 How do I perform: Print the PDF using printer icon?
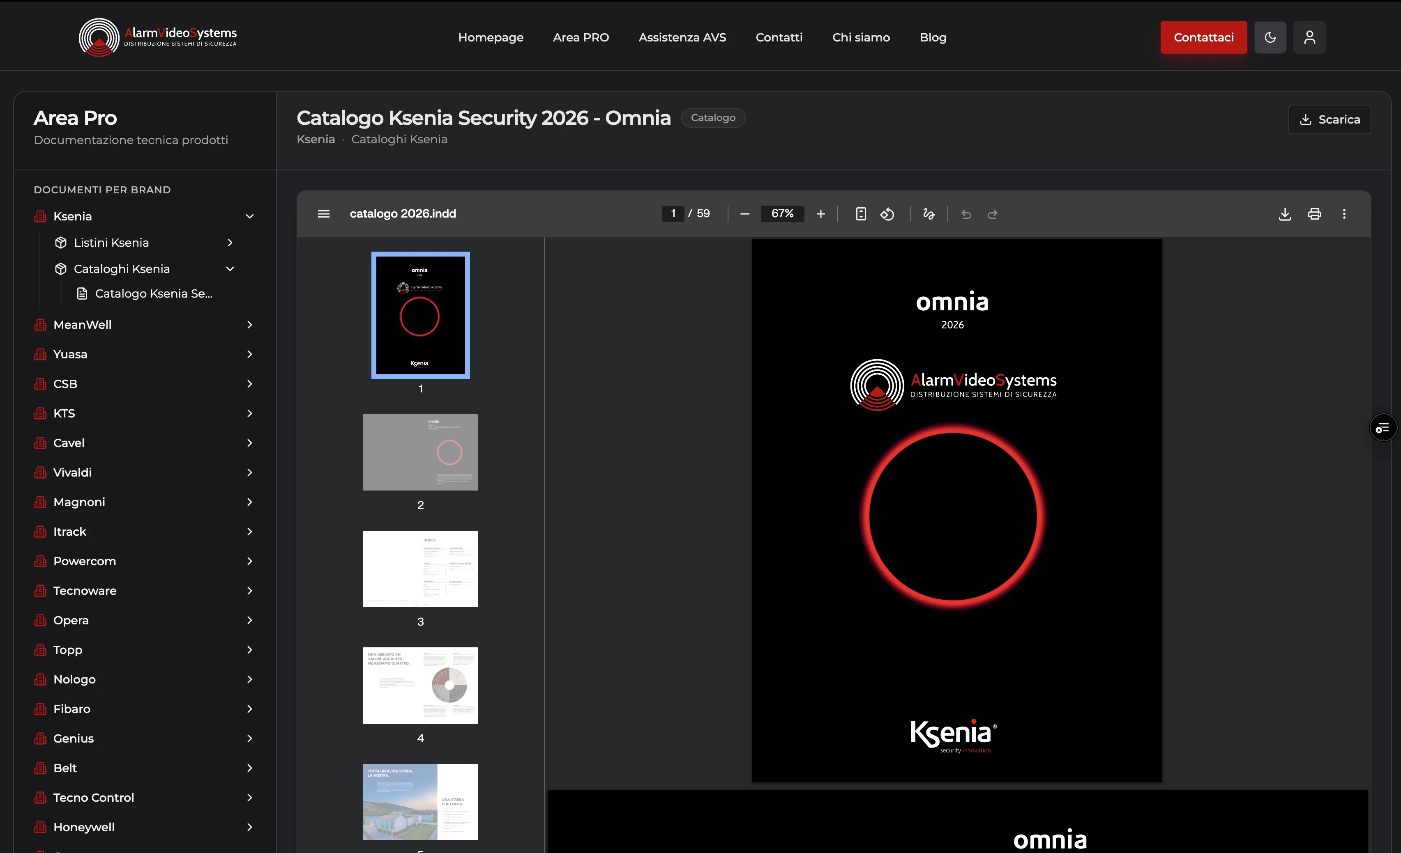click(1314, 214)
